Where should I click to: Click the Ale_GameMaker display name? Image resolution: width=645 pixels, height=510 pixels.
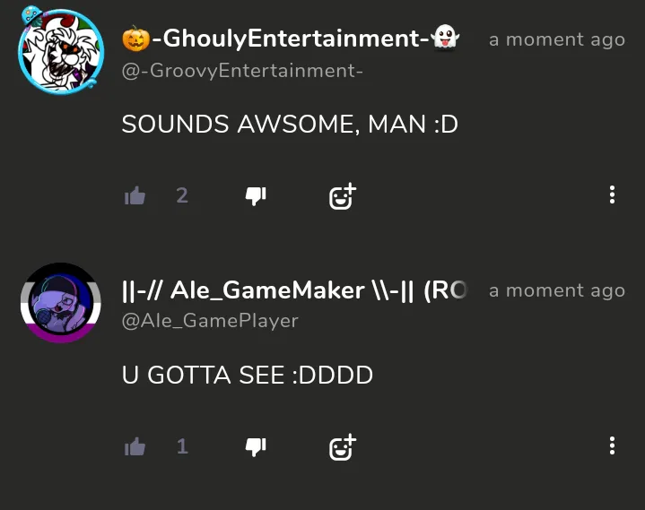[x=294, y=290]
